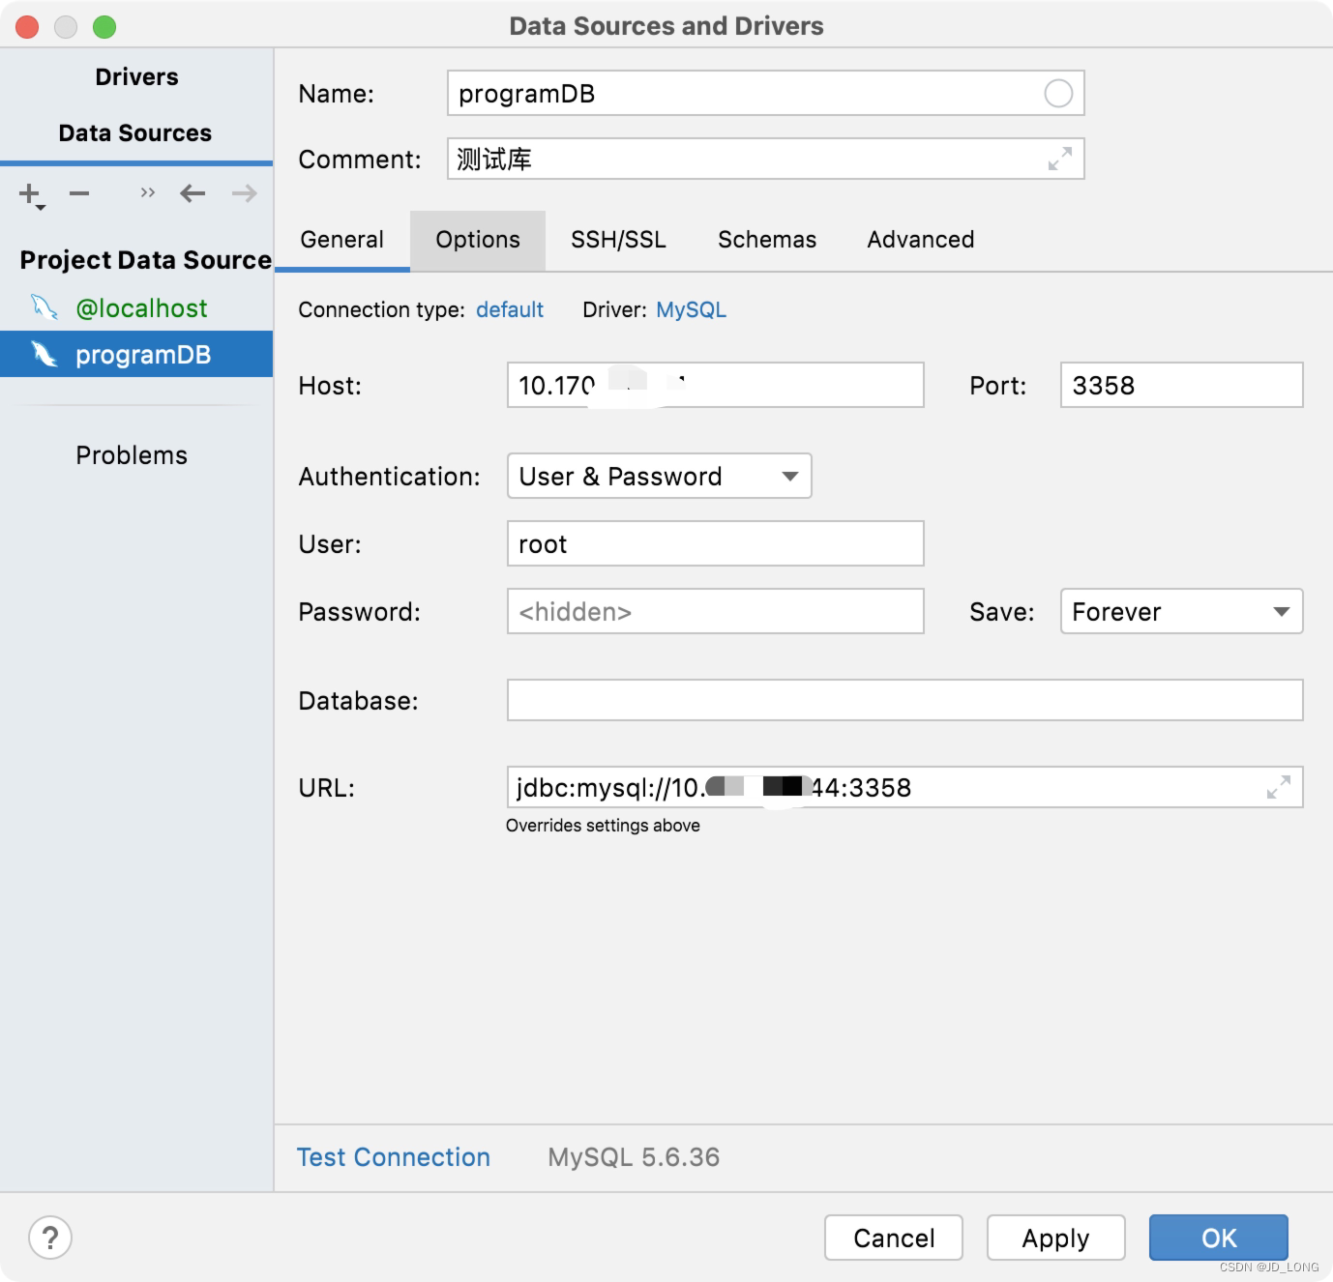Switch to Data Sources sidebar tab
Image resolution: width=1333 pixels, height=1282 pixels.
coord(135,133)
